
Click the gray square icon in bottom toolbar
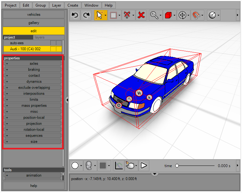click(x=103, y=166)
